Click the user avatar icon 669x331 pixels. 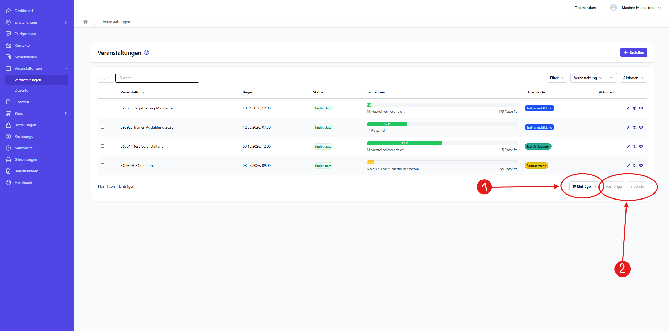(x=613, y=8)
